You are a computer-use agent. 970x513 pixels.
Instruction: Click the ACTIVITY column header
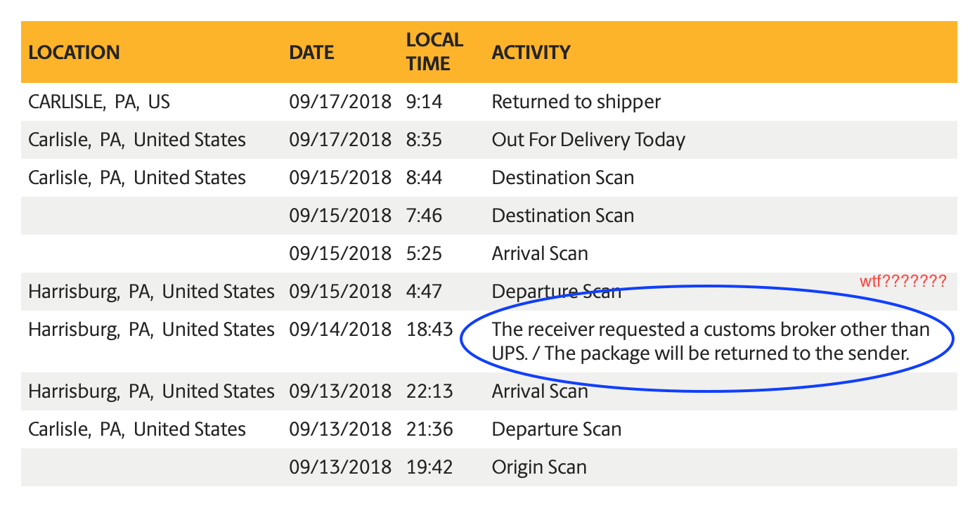tap(531, 52)
